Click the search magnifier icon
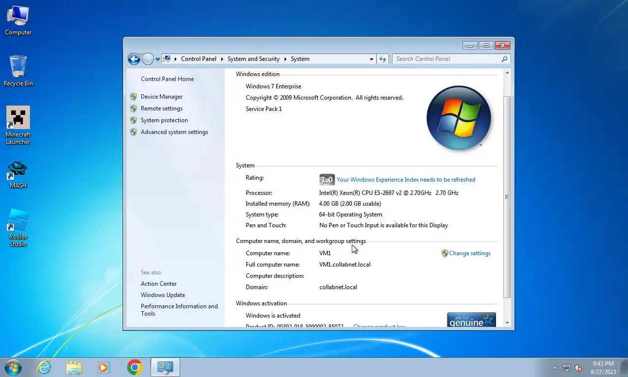 [504, 59]
